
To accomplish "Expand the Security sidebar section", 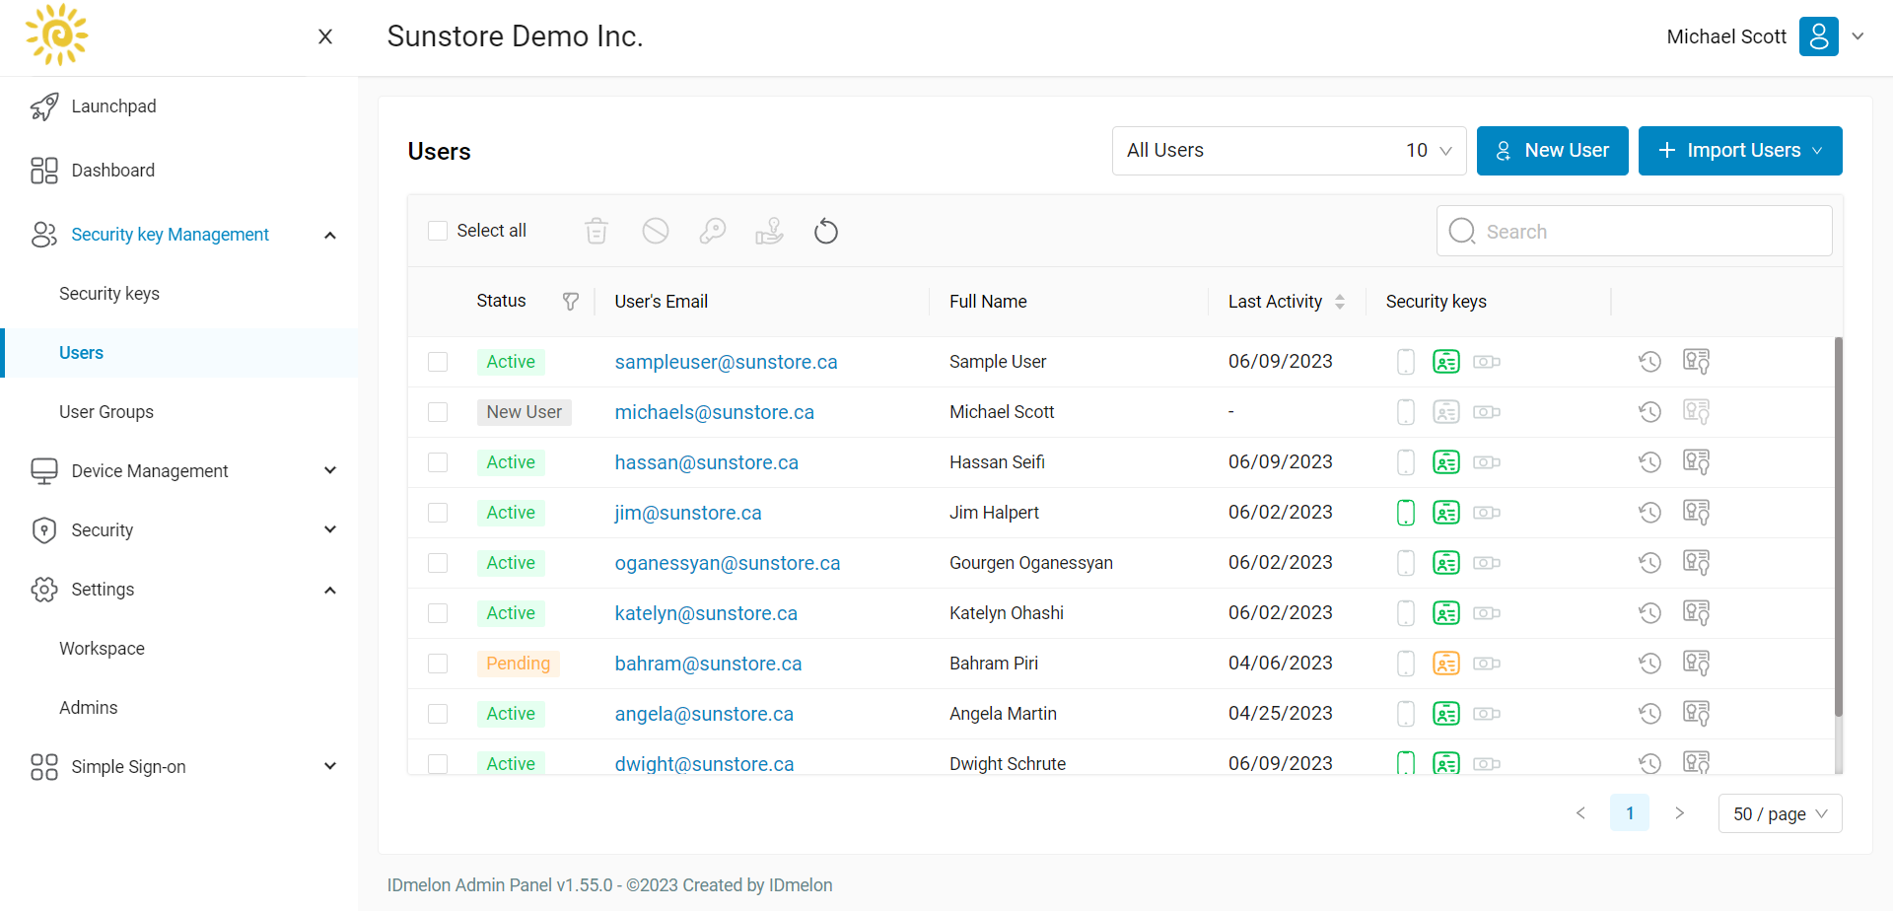I will click(330, 530).
